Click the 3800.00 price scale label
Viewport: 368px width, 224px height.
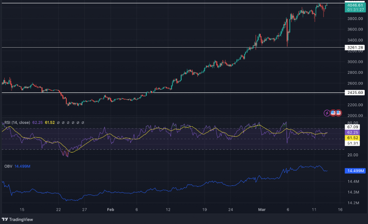pyautogui.click(x=355, y=19)
